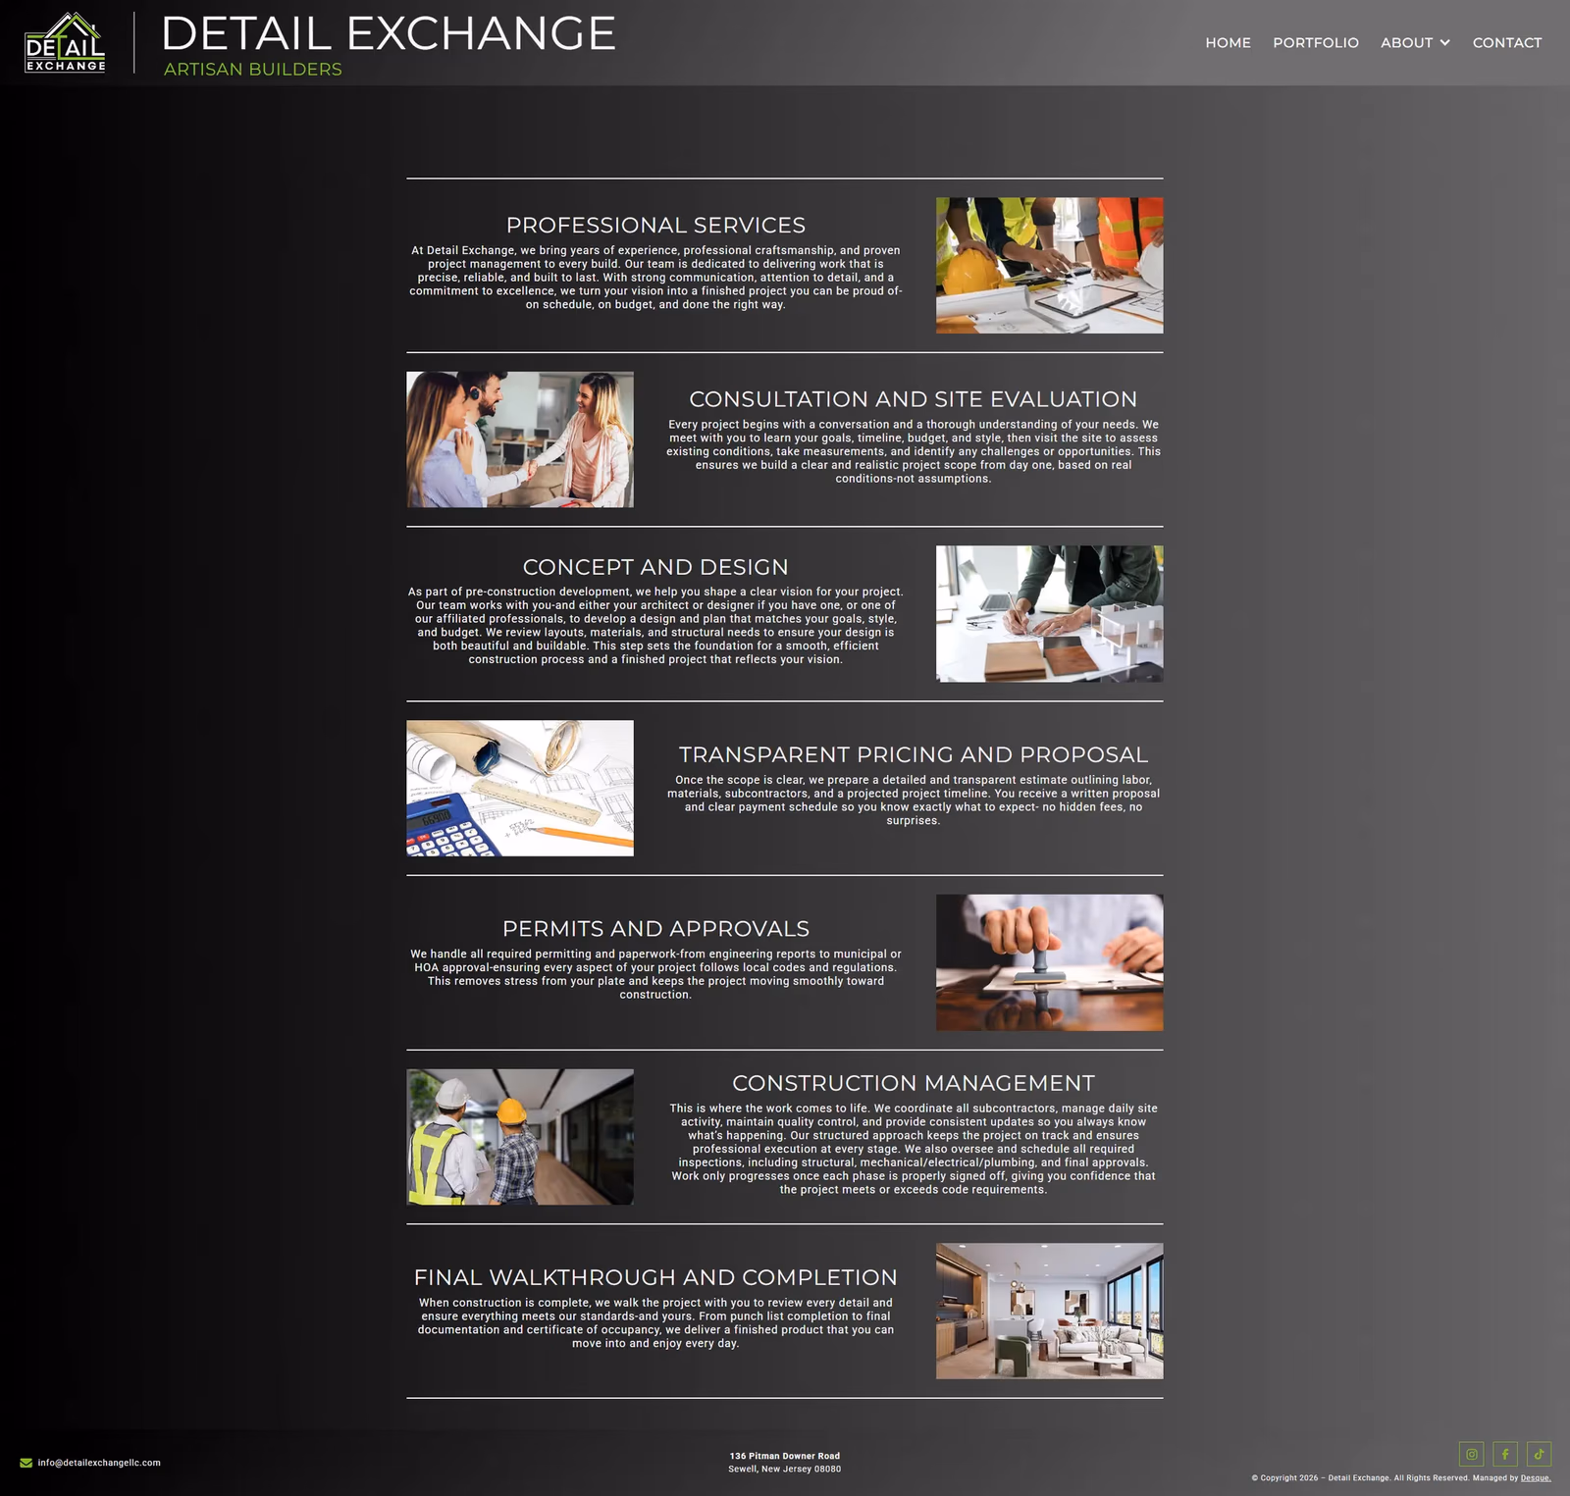This screenshot has width=1570, height=1496.
Task: Open the Concept and Design photo
Action: (1049, 614)
